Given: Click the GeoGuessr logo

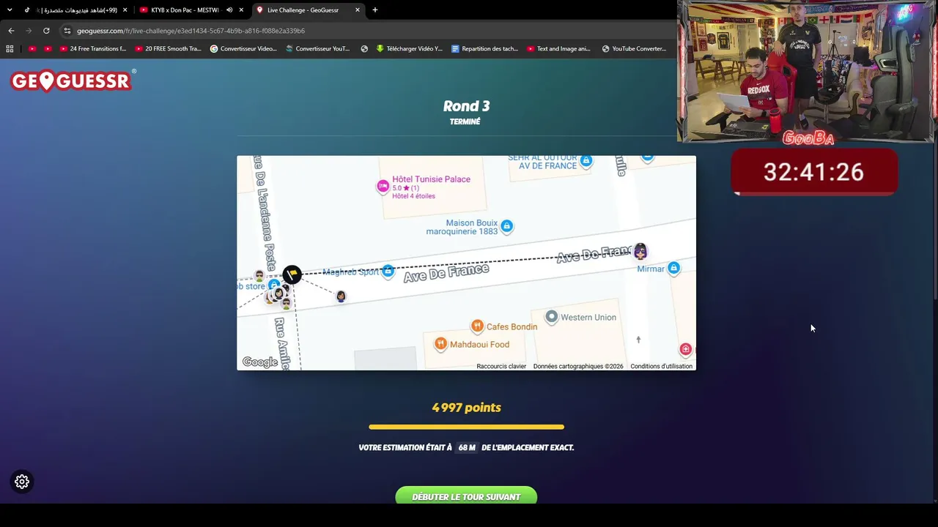Looking at the screenshot, I should (73, 81).
